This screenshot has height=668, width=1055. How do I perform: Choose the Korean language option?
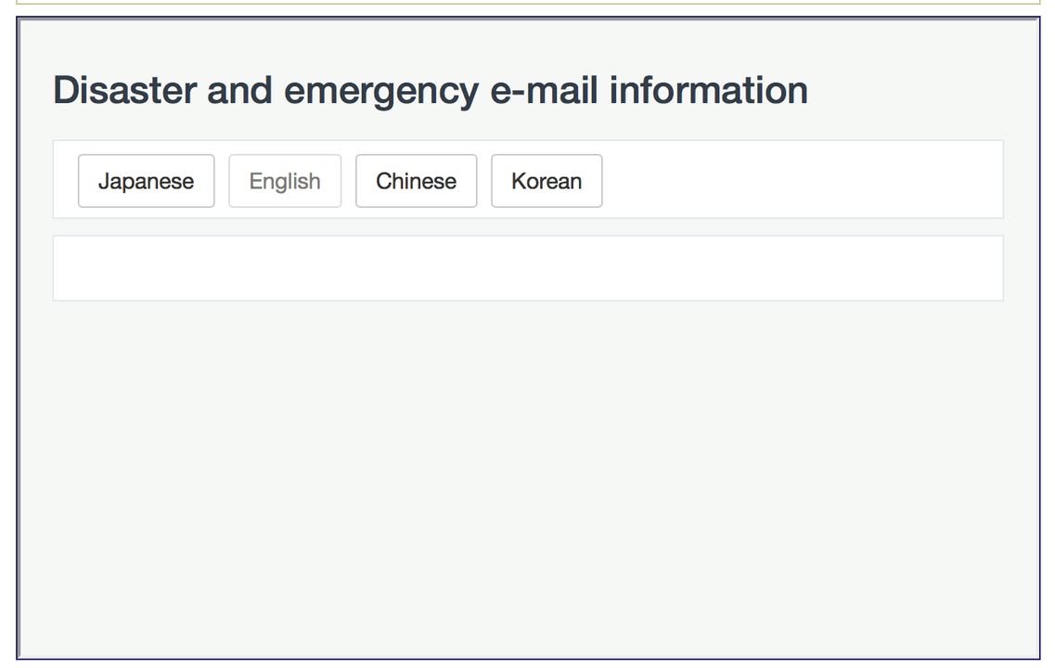coord(547,181)
